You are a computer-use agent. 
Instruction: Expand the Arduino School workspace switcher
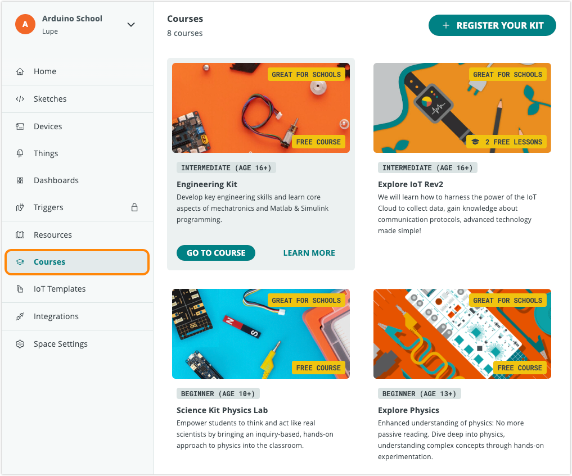click(131, 25)
